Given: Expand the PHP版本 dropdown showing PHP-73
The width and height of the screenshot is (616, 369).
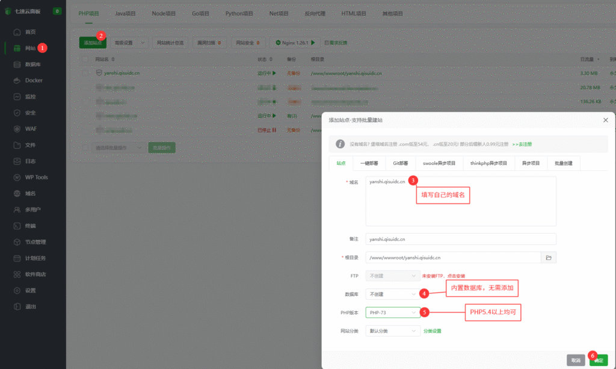Looking at the screenshot, I should 392,312.
